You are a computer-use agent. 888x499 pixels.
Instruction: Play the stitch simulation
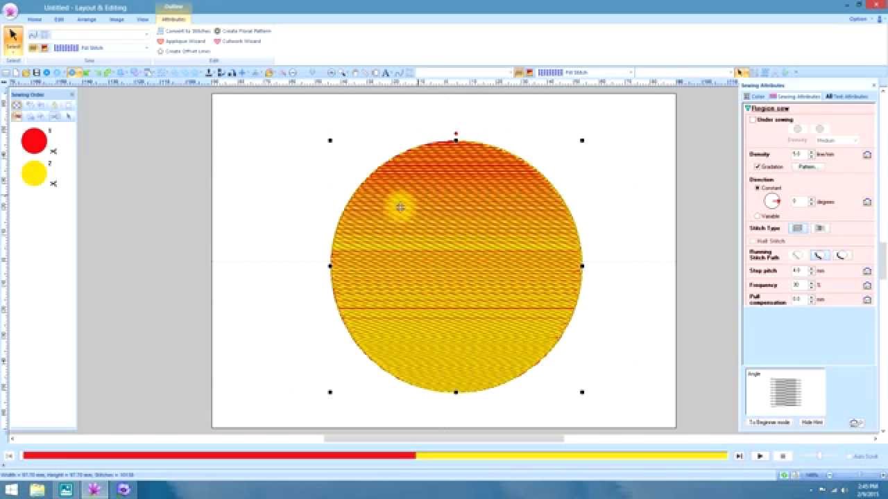pyautogui.click(x=760, y=456)
